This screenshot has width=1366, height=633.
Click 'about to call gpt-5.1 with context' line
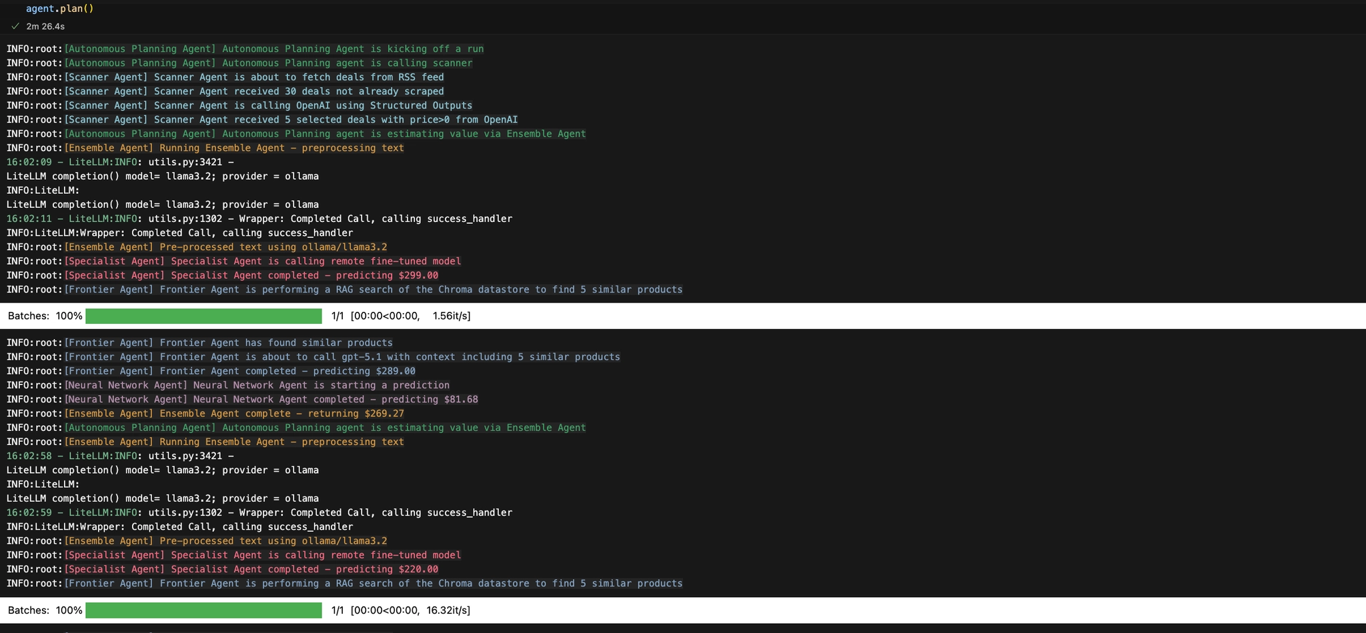(x=313, y=357)
